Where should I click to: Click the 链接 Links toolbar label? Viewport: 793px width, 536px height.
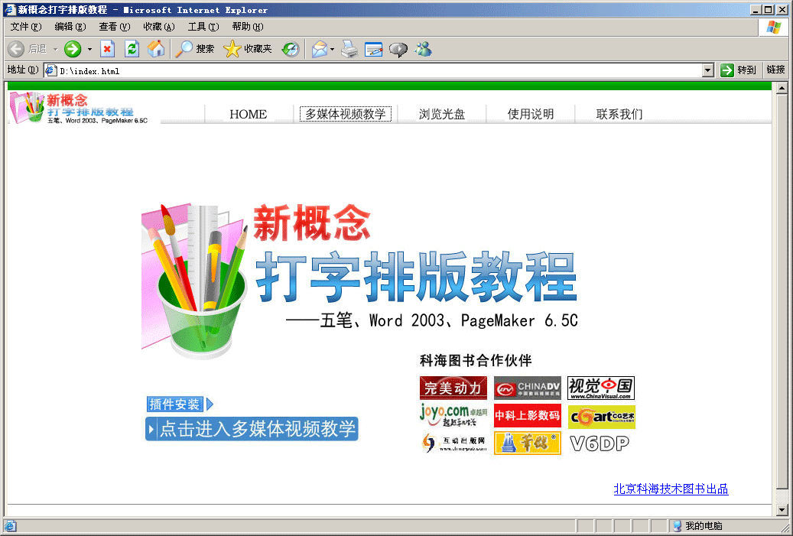coord(776,70)
